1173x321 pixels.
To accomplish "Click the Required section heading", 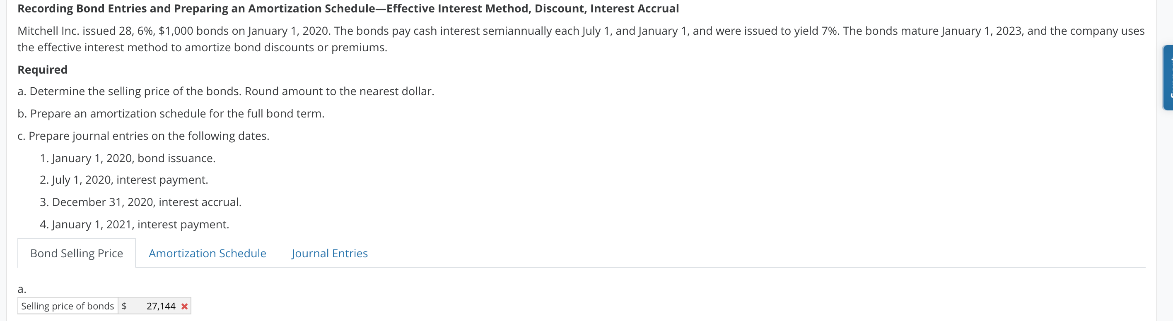I will point(42,69).
